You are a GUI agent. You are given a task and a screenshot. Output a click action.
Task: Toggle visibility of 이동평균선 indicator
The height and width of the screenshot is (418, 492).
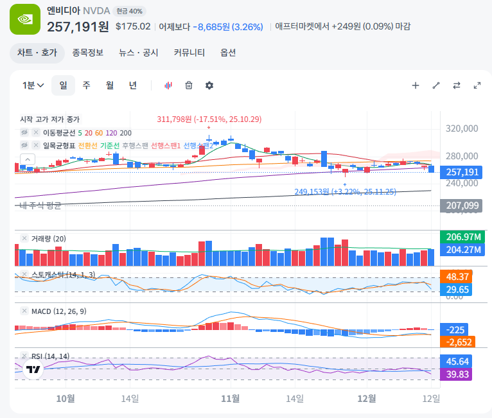click(24, 132)
